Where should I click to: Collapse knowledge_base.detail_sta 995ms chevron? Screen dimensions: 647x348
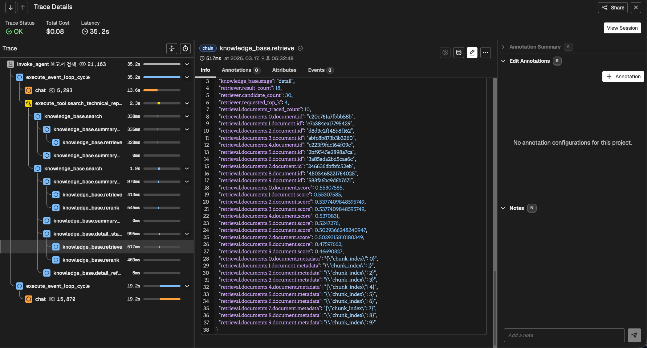187,234
